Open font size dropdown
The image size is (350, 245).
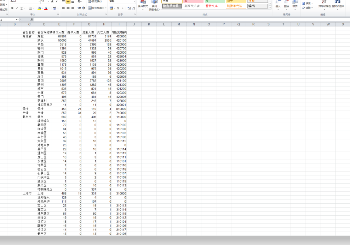(x=49, y=1)
